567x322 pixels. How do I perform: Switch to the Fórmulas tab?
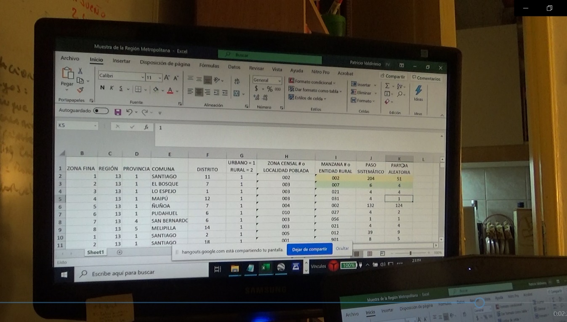coord(209,66)
